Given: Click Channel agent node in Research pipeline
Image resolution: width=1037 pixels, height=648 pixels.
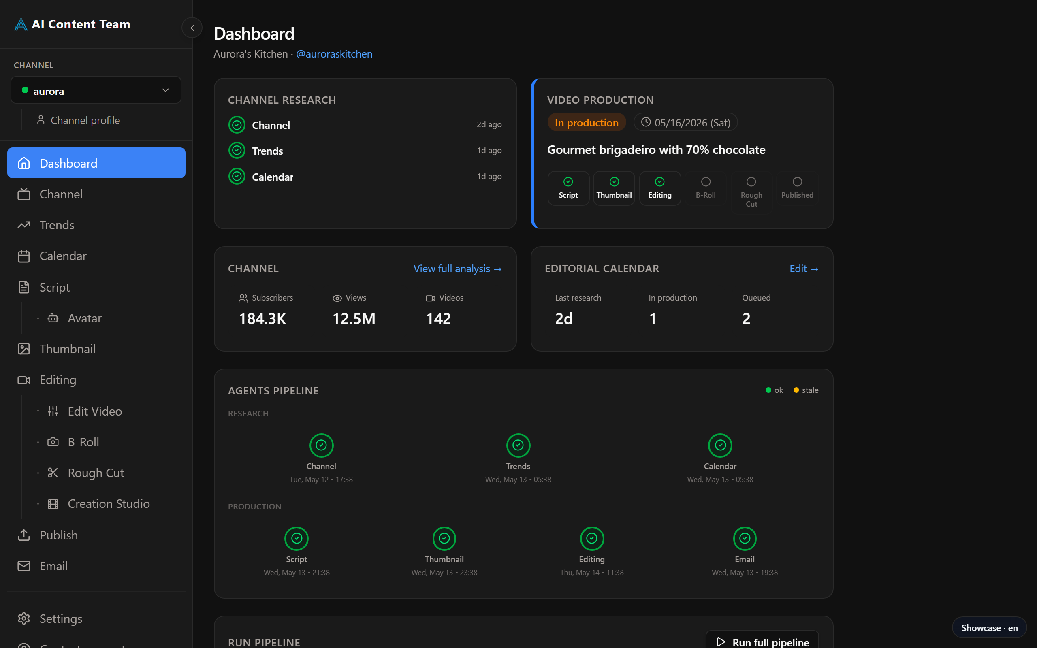Looking at the screenshot, I should coord(321,445).
